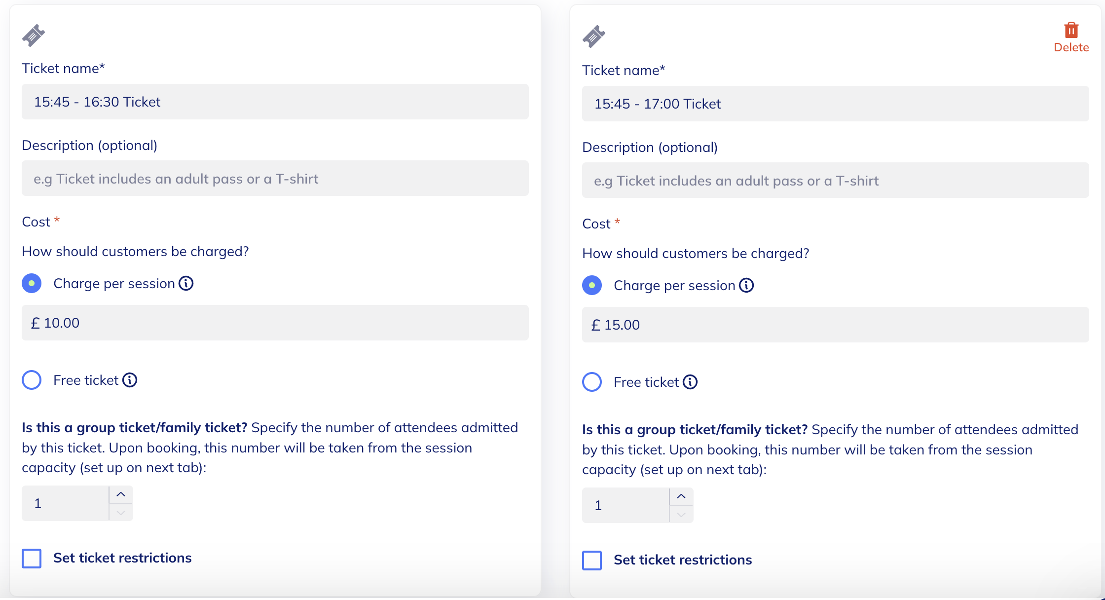Click the Delete label on the right card

click(x=1071, y=47)
